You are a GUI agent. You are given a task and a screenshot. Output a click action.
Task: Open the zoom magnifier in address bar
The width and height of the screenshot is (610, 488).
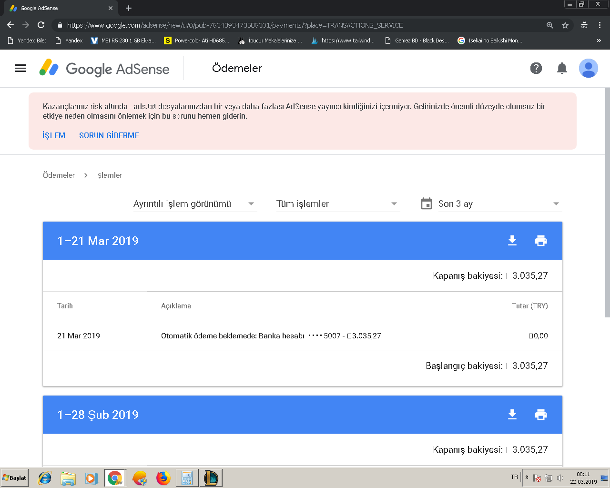(550, 25)
